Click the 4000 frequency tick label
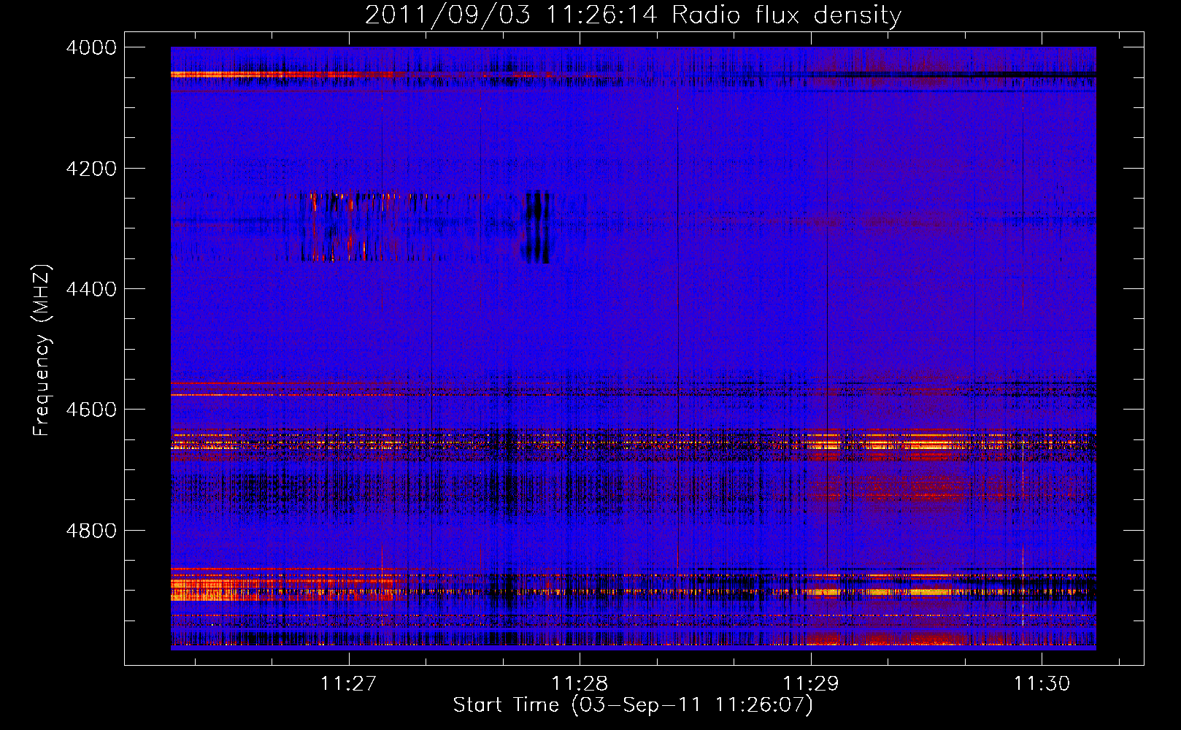The width and height of the screenshot is (1181, 730). pyautogui.click(x=91, y=47)
